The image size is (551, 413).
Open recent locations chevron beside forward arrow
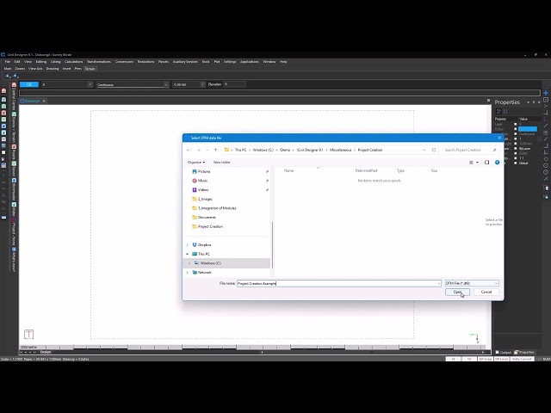tap(207, 150)
